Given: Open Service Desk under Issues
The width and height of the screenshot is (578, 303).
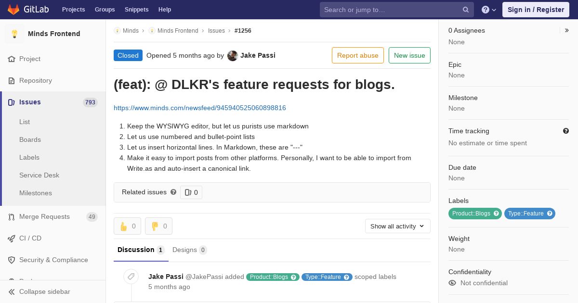Looking at the screenshot, I should [x=39, y=175].
